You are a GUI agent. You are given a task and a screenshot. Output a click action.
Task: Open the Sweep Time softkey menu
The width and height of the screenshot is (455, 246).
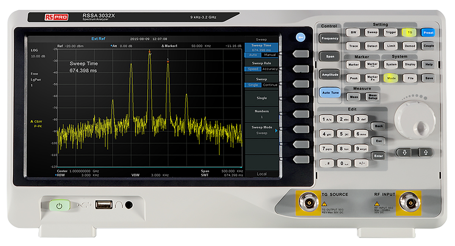(x=261, y=47)
